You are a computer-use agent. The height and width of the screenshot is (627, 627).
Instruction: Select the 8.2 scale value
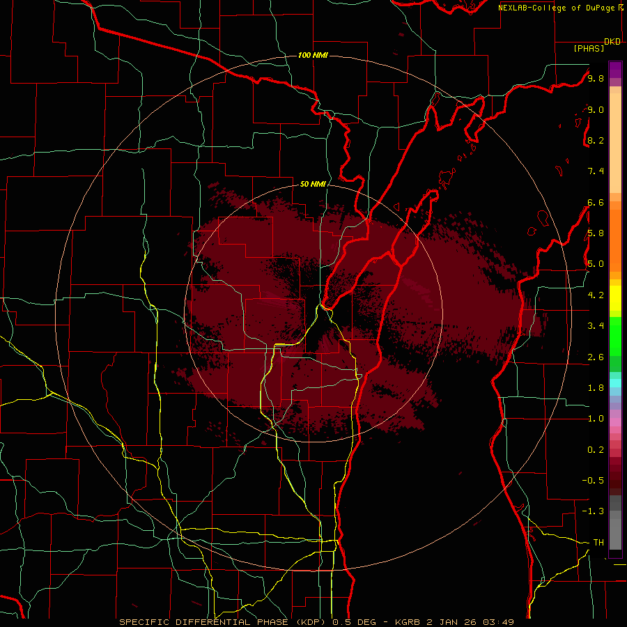(x=596, y=140)
